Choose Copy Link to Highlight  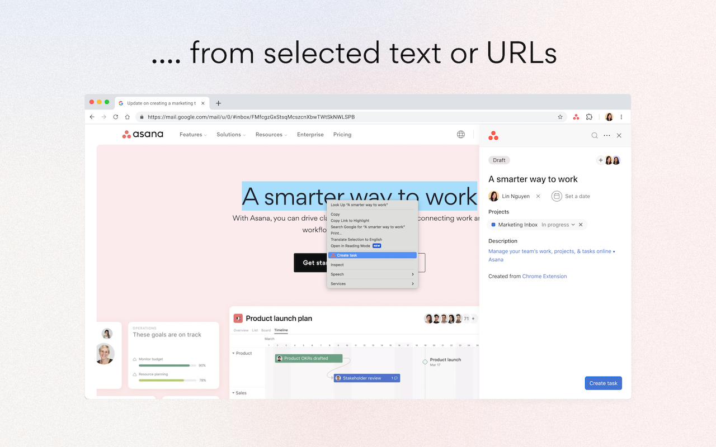click(x=372, y=221)
